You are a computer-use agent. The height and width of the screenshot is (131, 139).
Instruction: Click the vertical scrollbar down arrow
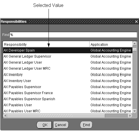[x=134, y=111]
